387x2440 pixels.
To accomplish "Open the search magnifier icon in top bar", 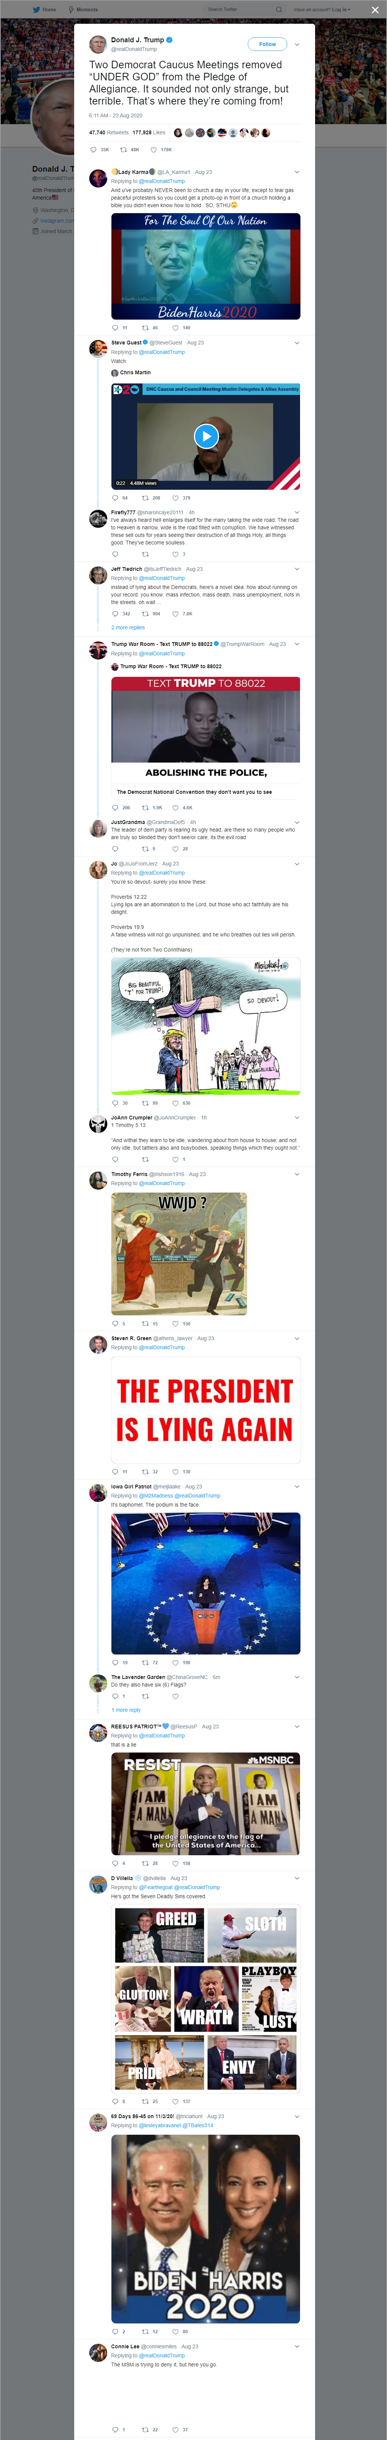I will [278, 9].
